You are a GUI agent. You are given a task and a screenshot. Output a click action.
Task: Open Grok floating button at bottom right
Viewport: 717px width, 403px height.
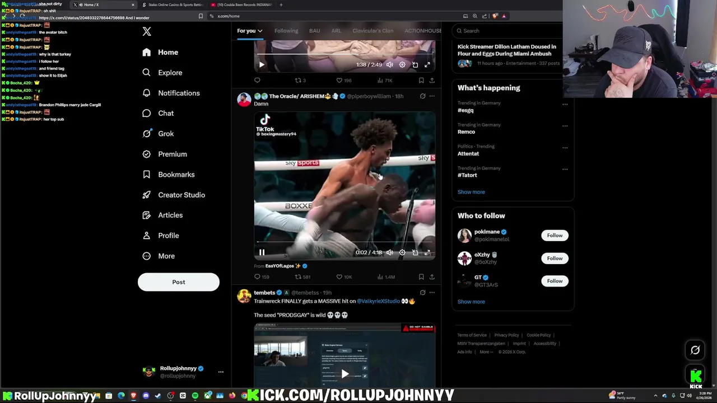pyautogui.click(x=695, y=350)
